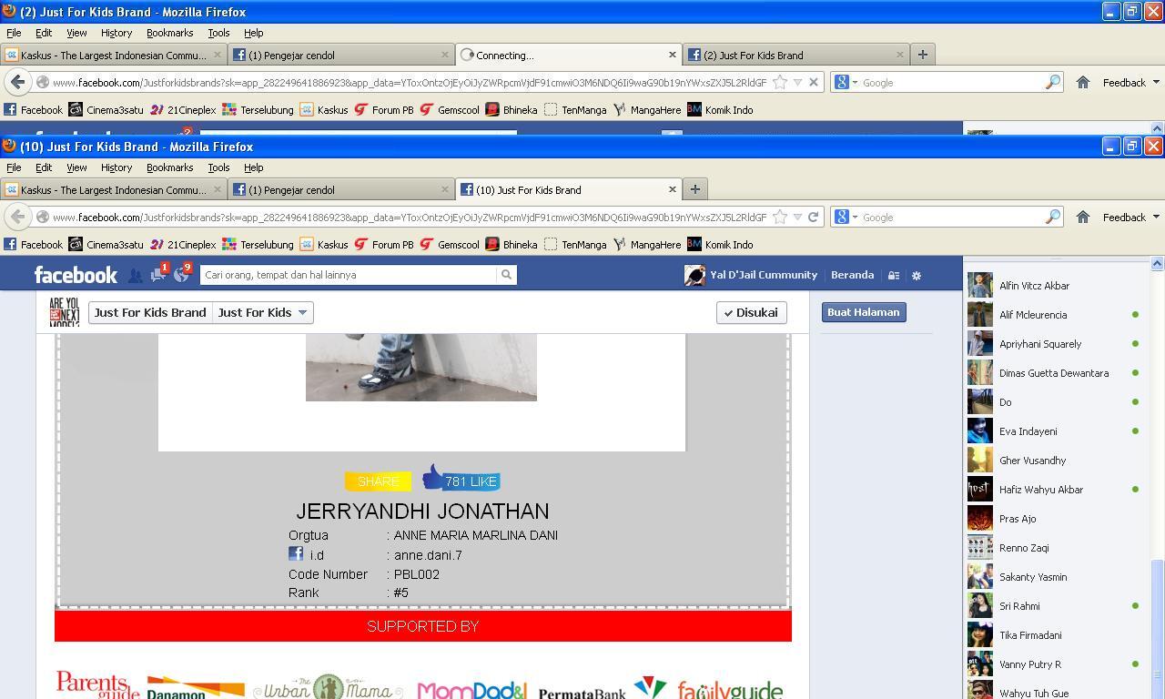Click the Buat Halaman button
The height and width of the screenshot is (699, 1165).
point(863,312)
